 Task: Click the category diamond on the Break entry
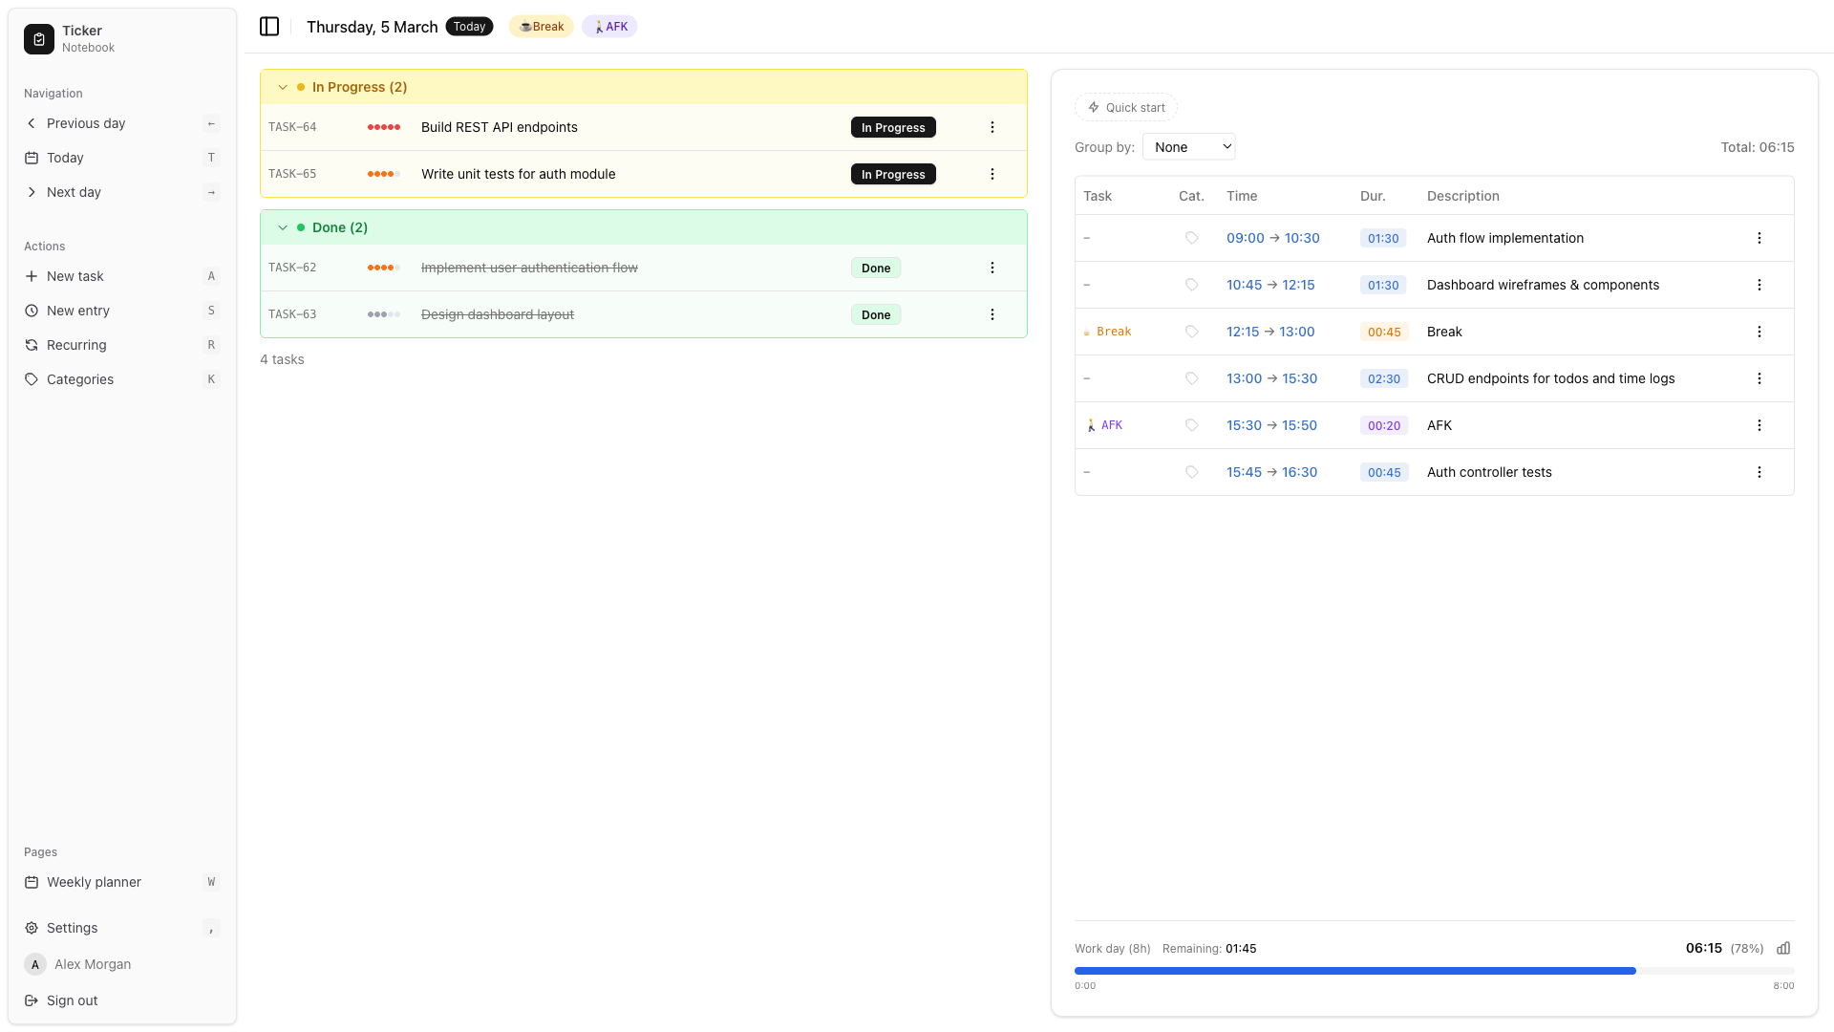coord(1191,332)
